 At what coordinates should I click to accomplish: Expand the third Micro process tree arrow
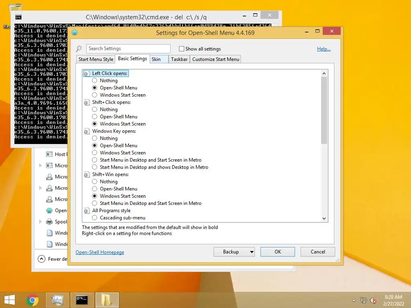point(41,188)
